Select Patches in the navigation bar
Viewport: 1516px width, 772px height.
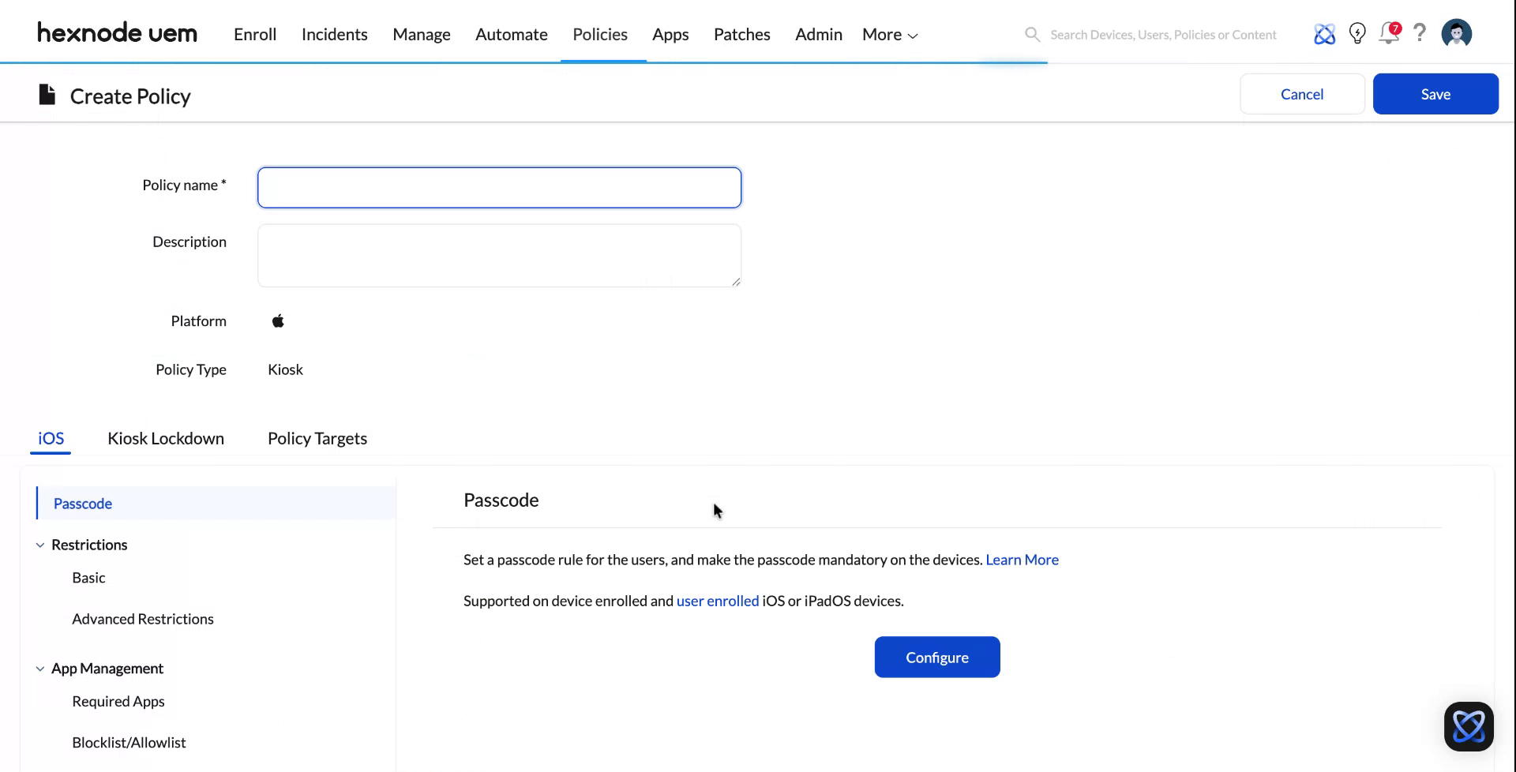coord(741,34)
